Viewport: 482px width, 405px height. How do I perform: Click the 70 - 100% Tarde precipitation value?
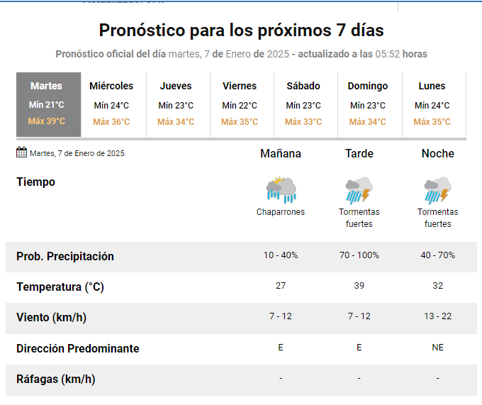coord(359,255)
